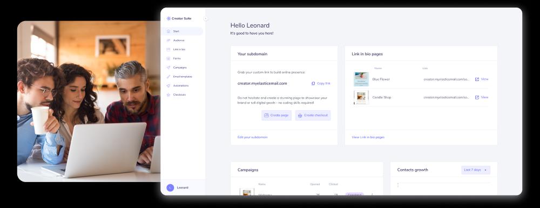Open the Last 7 days dropdown
540x208 pixels.
pos(476,170)
